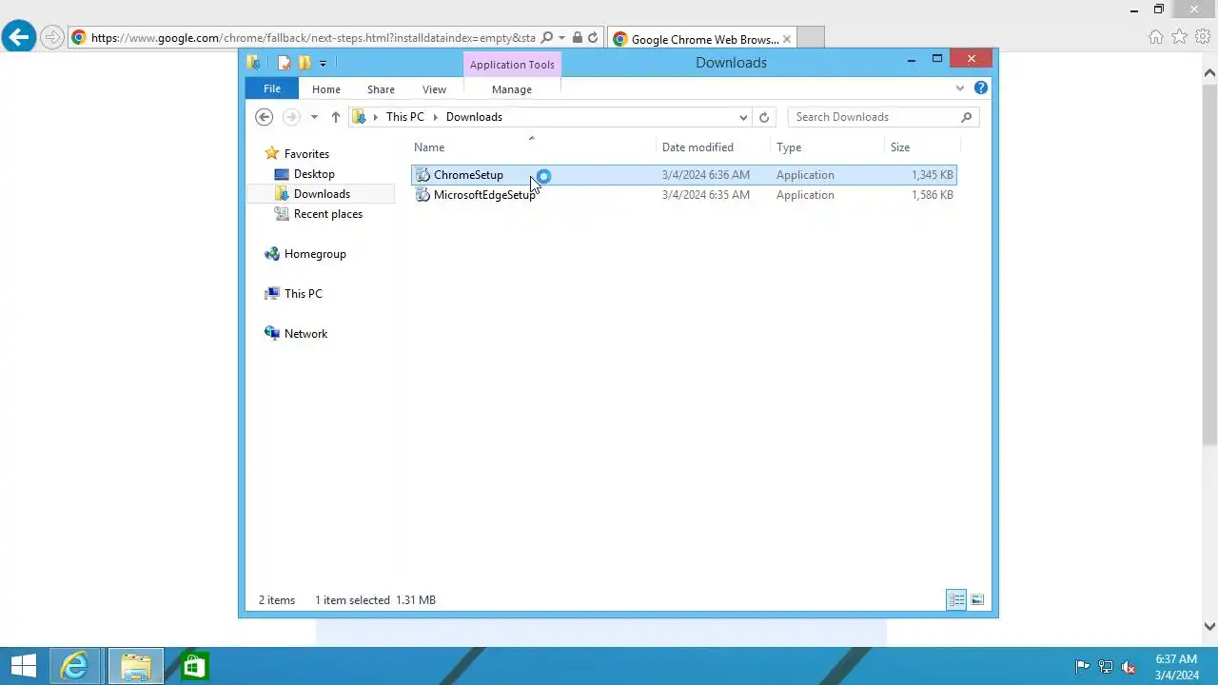
Task: Sort by Date modified column
Action: click(x=697, y=147)
